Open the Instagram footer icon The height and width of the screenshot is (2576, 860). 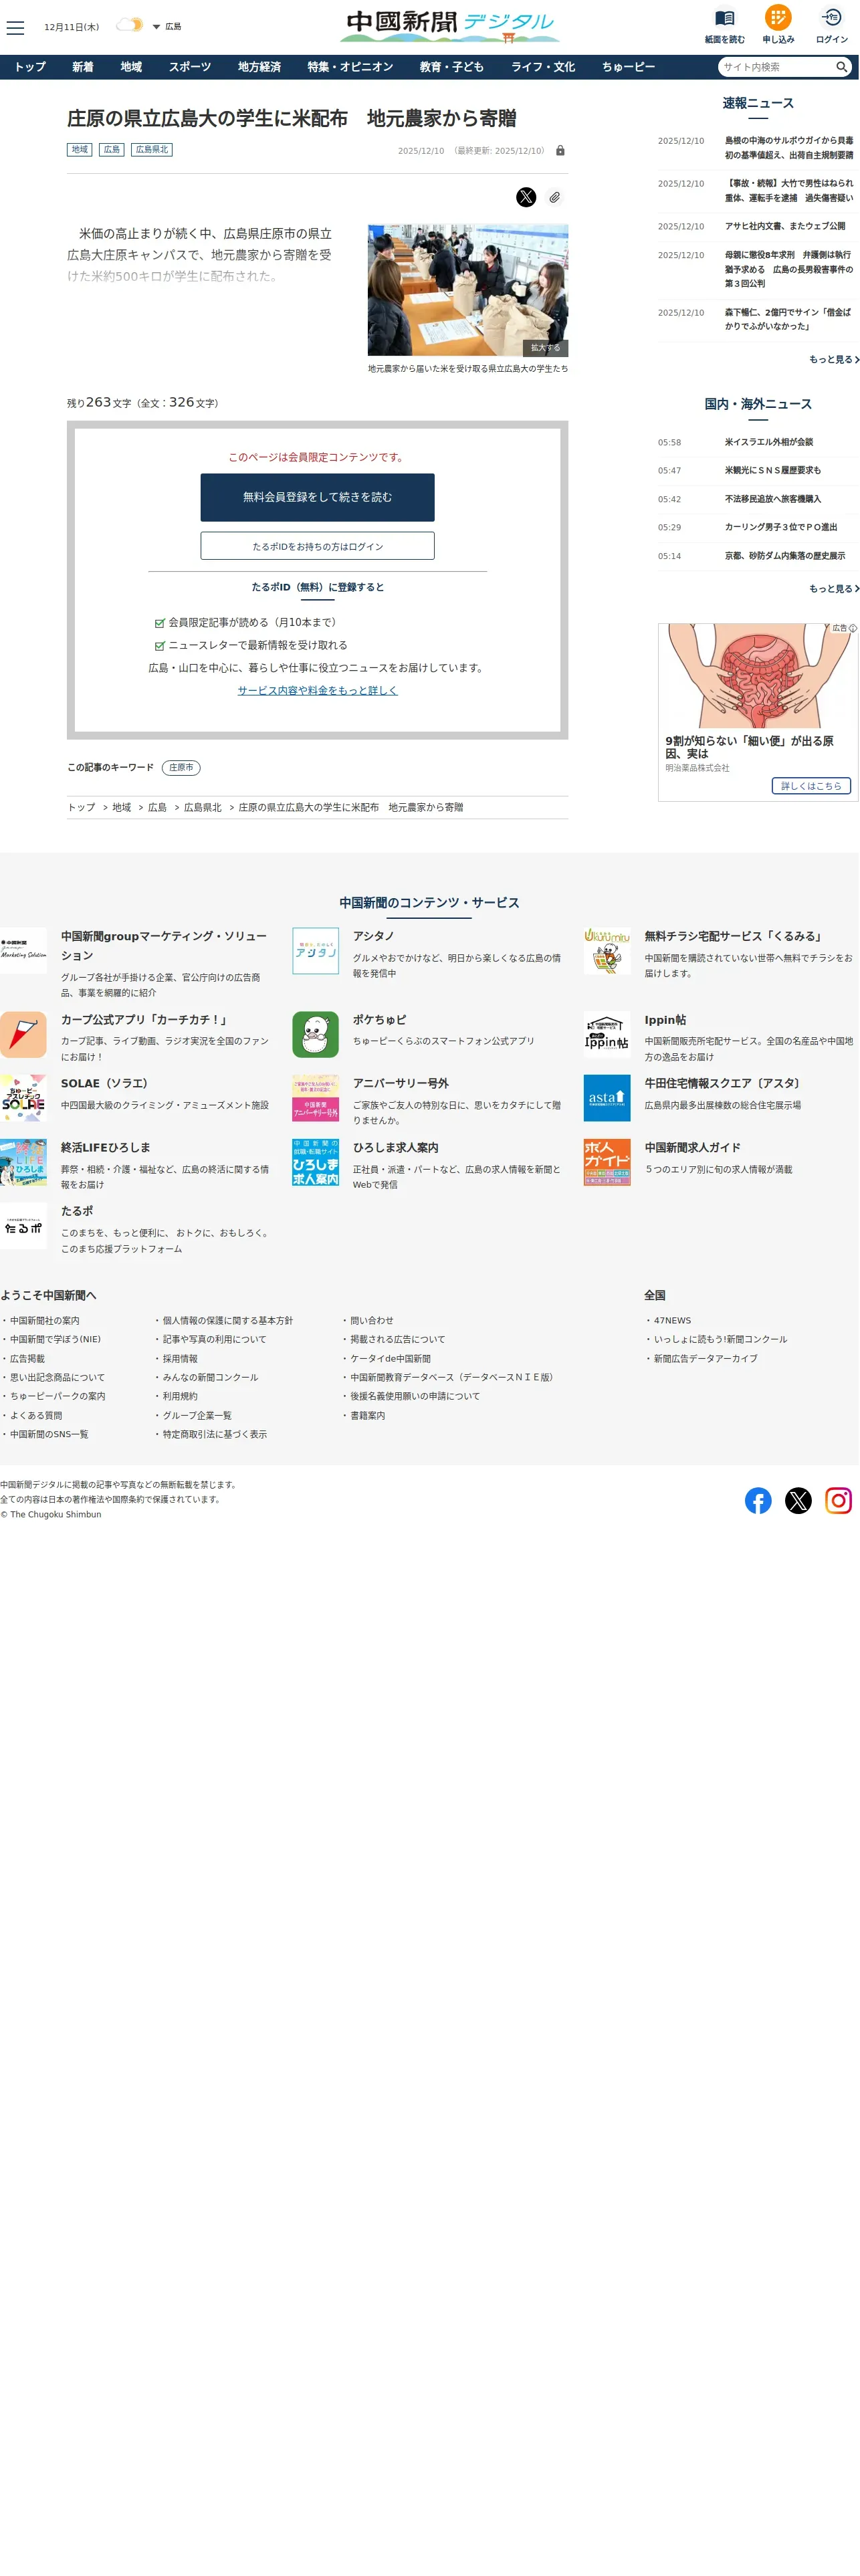(x=838, y=1501)
